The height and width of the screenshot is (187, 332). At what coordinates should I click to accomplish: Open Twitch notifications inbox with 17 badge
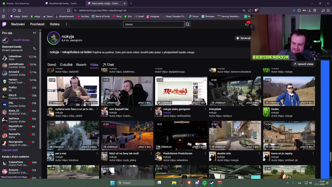247,24
